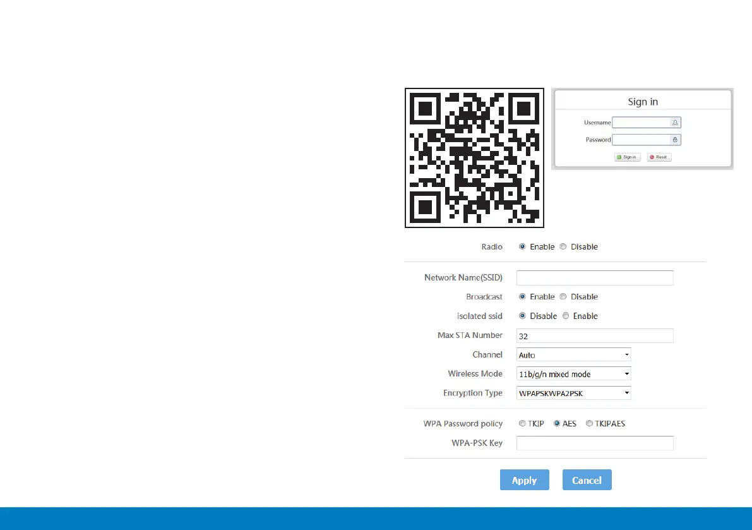Click the WPA-PSK Key input field
The width and height of the screenshot is (752, 530).
(x=595, y=443)
